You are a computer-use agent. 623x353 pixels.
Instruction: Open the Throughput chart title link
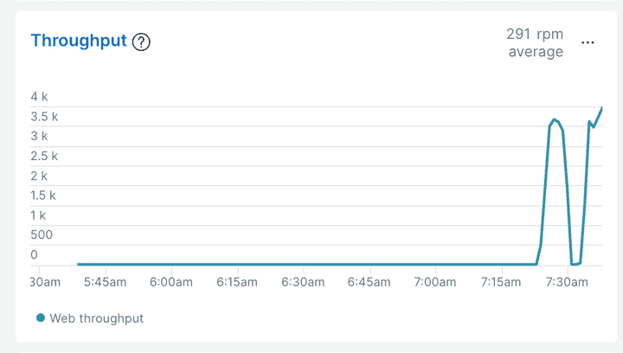click(x=79, y=41)
